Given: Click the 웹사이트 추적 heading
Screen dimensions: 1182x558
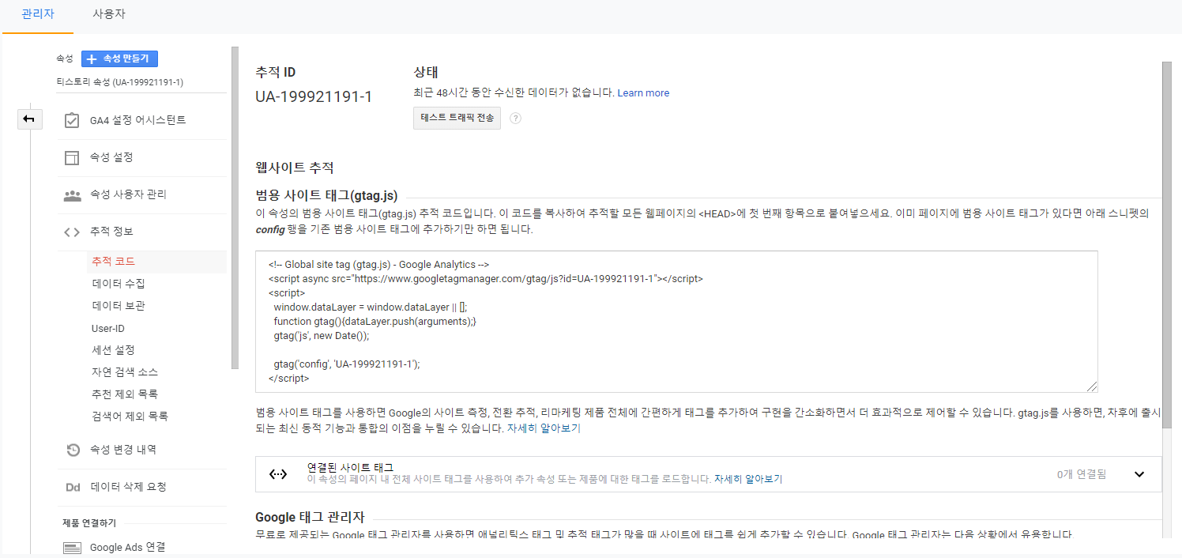Looking at the screenshot, I should click(295, 168).
